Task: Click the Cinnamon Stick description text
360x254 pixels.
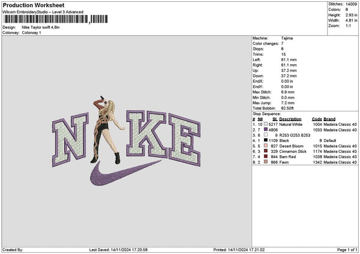Action: 293,152
